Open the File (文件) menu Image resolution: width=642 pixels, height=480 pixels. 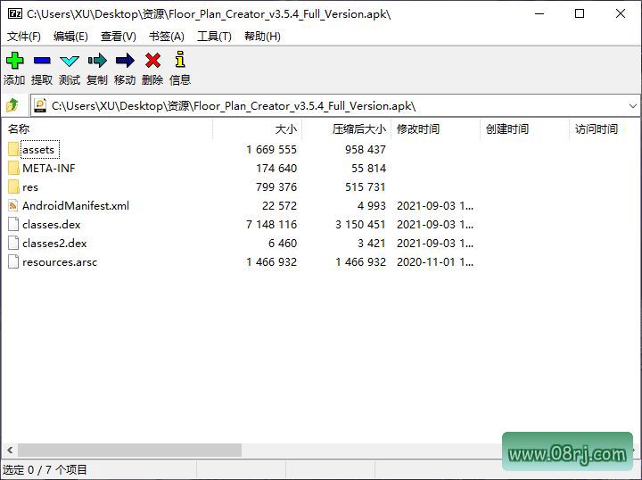[x=24, y=37]
